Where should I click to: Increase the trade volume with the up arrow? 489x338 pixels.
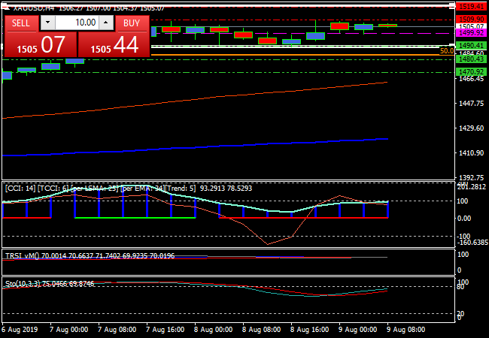click(107, 23)
